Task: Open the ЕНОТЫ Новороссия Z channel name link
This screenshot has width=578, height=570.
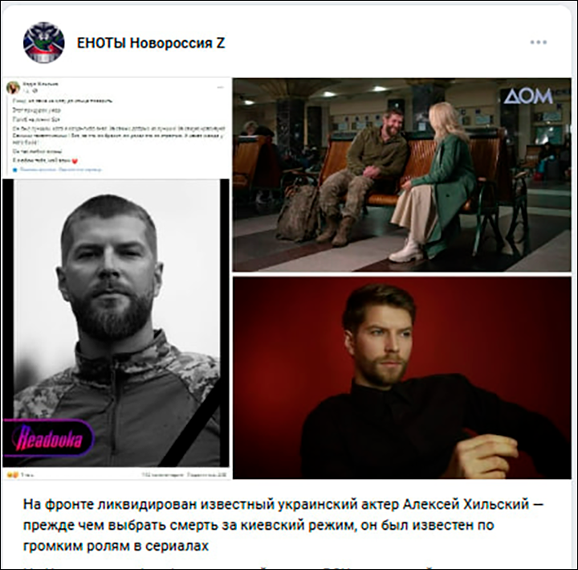Action: tap(151, 43)
